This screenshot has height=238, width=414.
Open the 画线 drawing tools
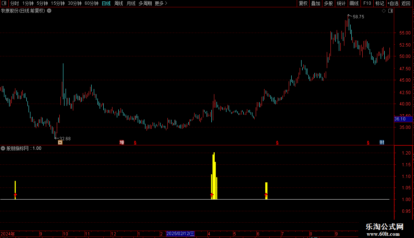354,3
